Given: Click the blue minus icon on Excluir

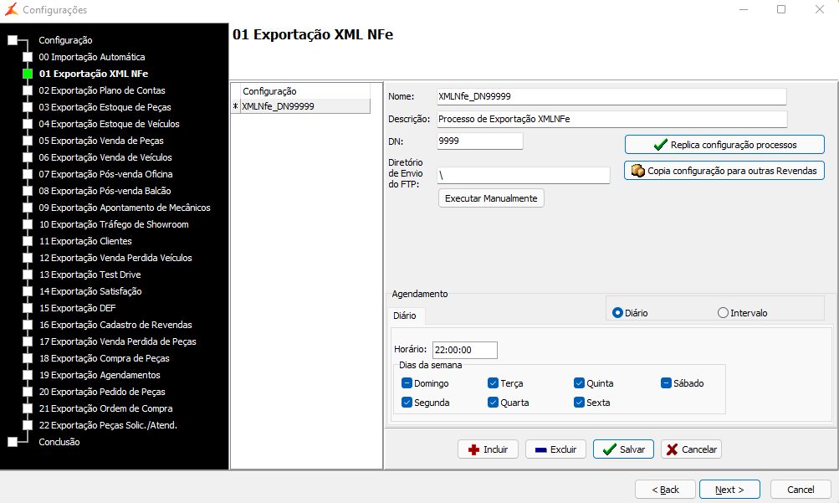Looking at the screenshot, I should tap(540, 449).
